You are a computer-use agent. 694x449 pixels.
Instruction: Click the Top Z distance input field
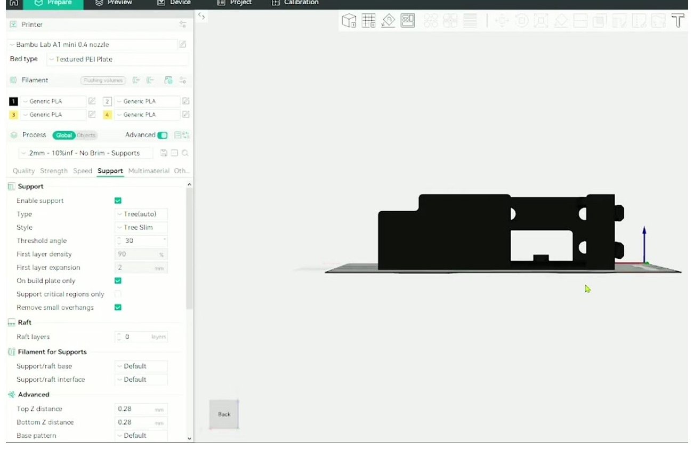point(141,408)
